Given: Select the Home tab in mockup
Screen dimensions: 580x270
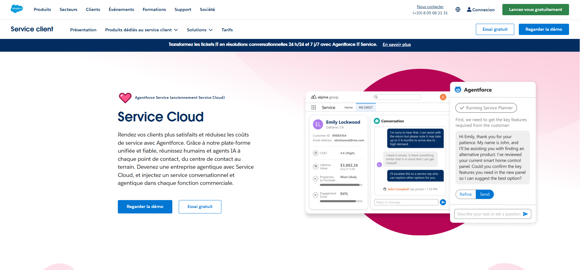Looking at the screenshot, I should point(349,107).
